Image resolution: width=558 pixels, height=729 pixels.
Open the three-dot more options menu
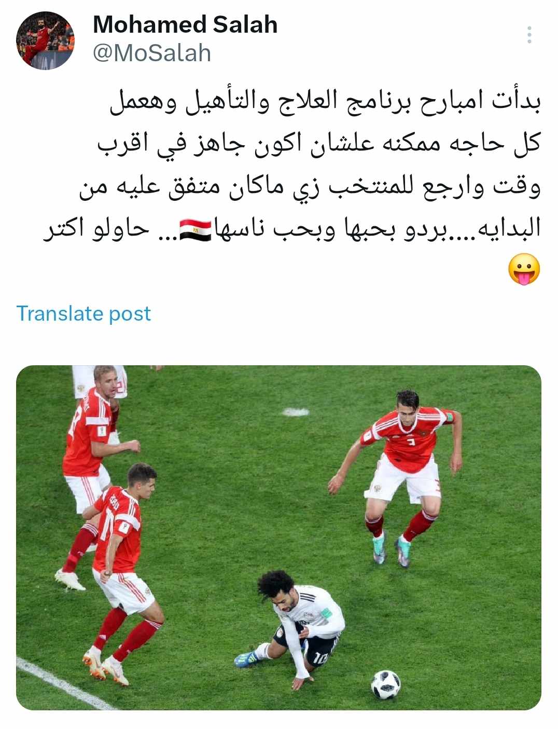click(x=529, y=35)
